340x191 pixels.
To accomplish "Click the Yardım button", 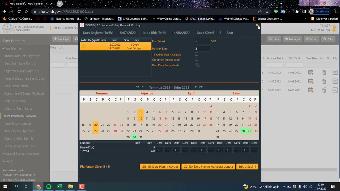I will (x=312, y=39).
